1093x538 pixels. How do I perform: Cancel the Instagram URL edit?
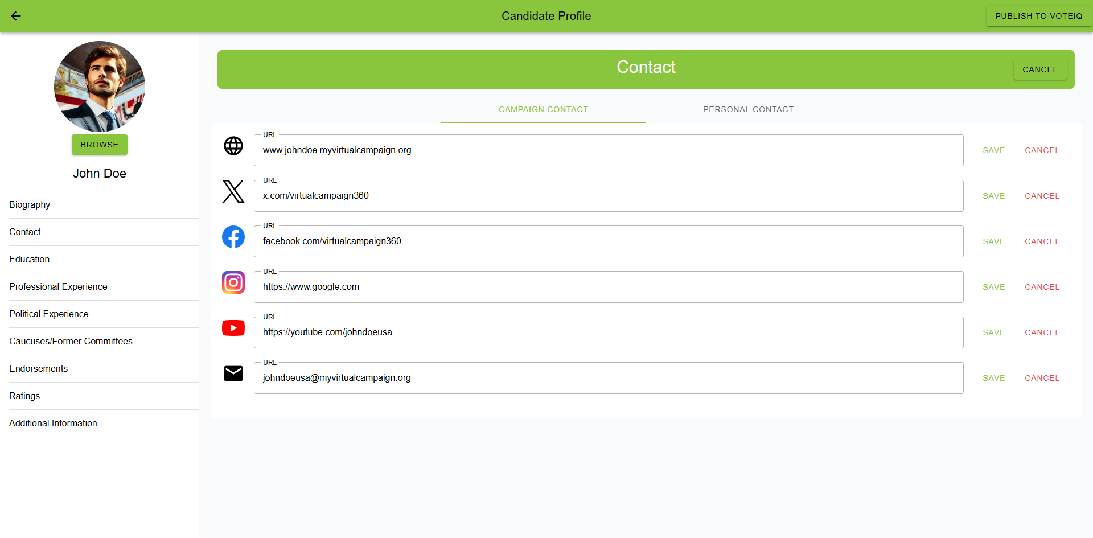pos(1042,287)
